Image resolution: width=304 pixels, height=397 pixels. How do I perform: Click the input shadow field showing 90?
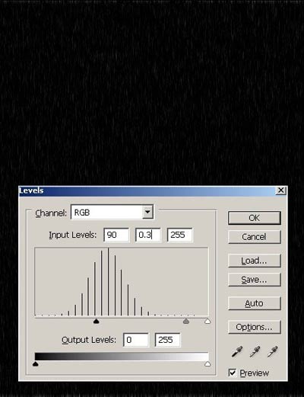point(116,235)
